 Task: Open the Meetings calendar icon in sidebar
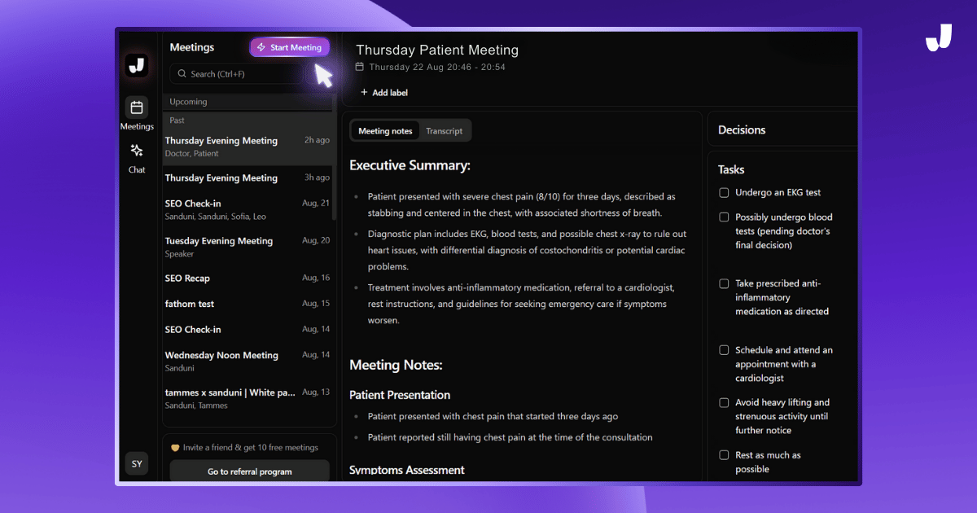coord(137,107)
